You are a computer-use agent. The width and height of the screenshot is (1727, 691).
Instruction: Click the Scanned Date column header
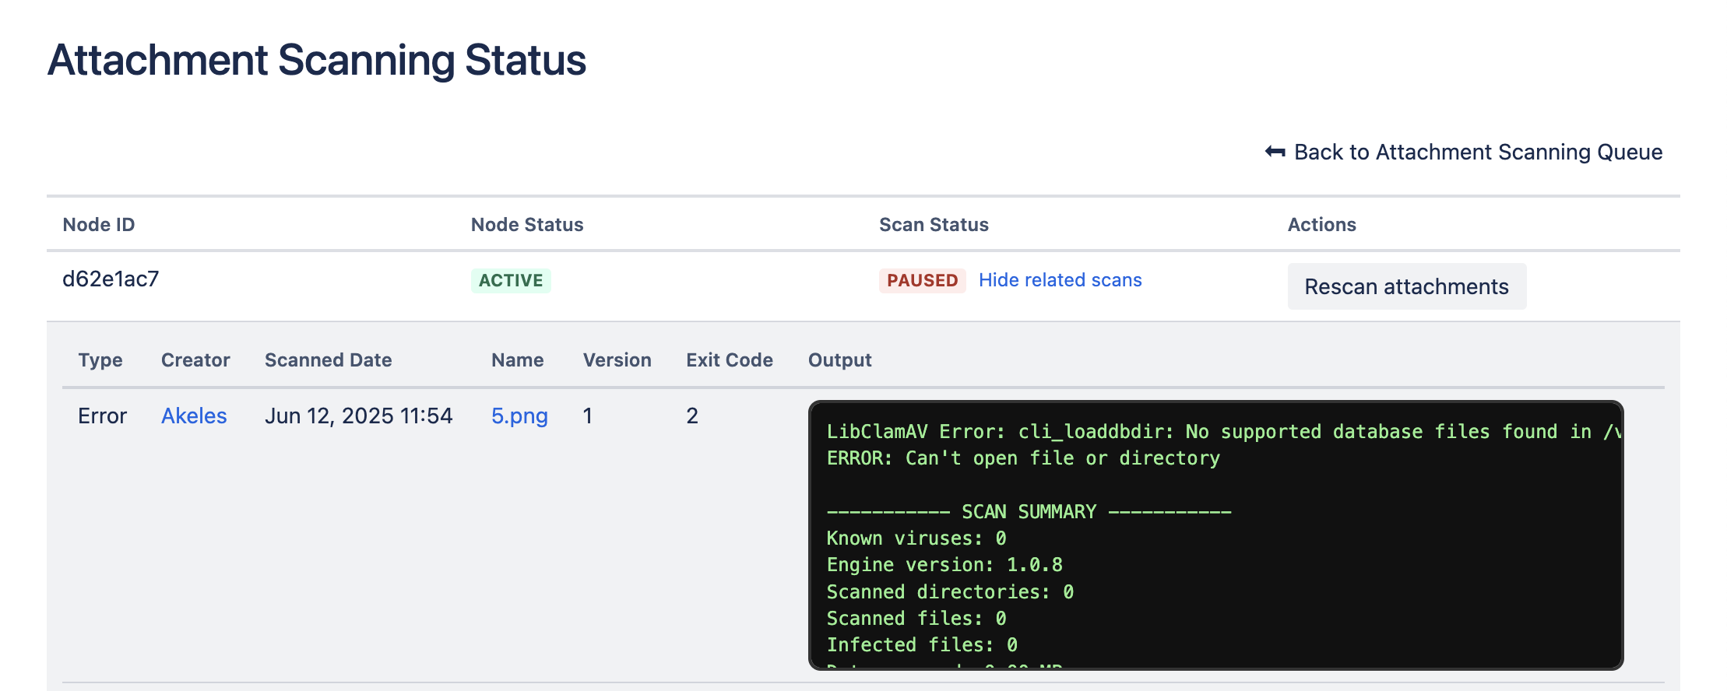(328, 360)
